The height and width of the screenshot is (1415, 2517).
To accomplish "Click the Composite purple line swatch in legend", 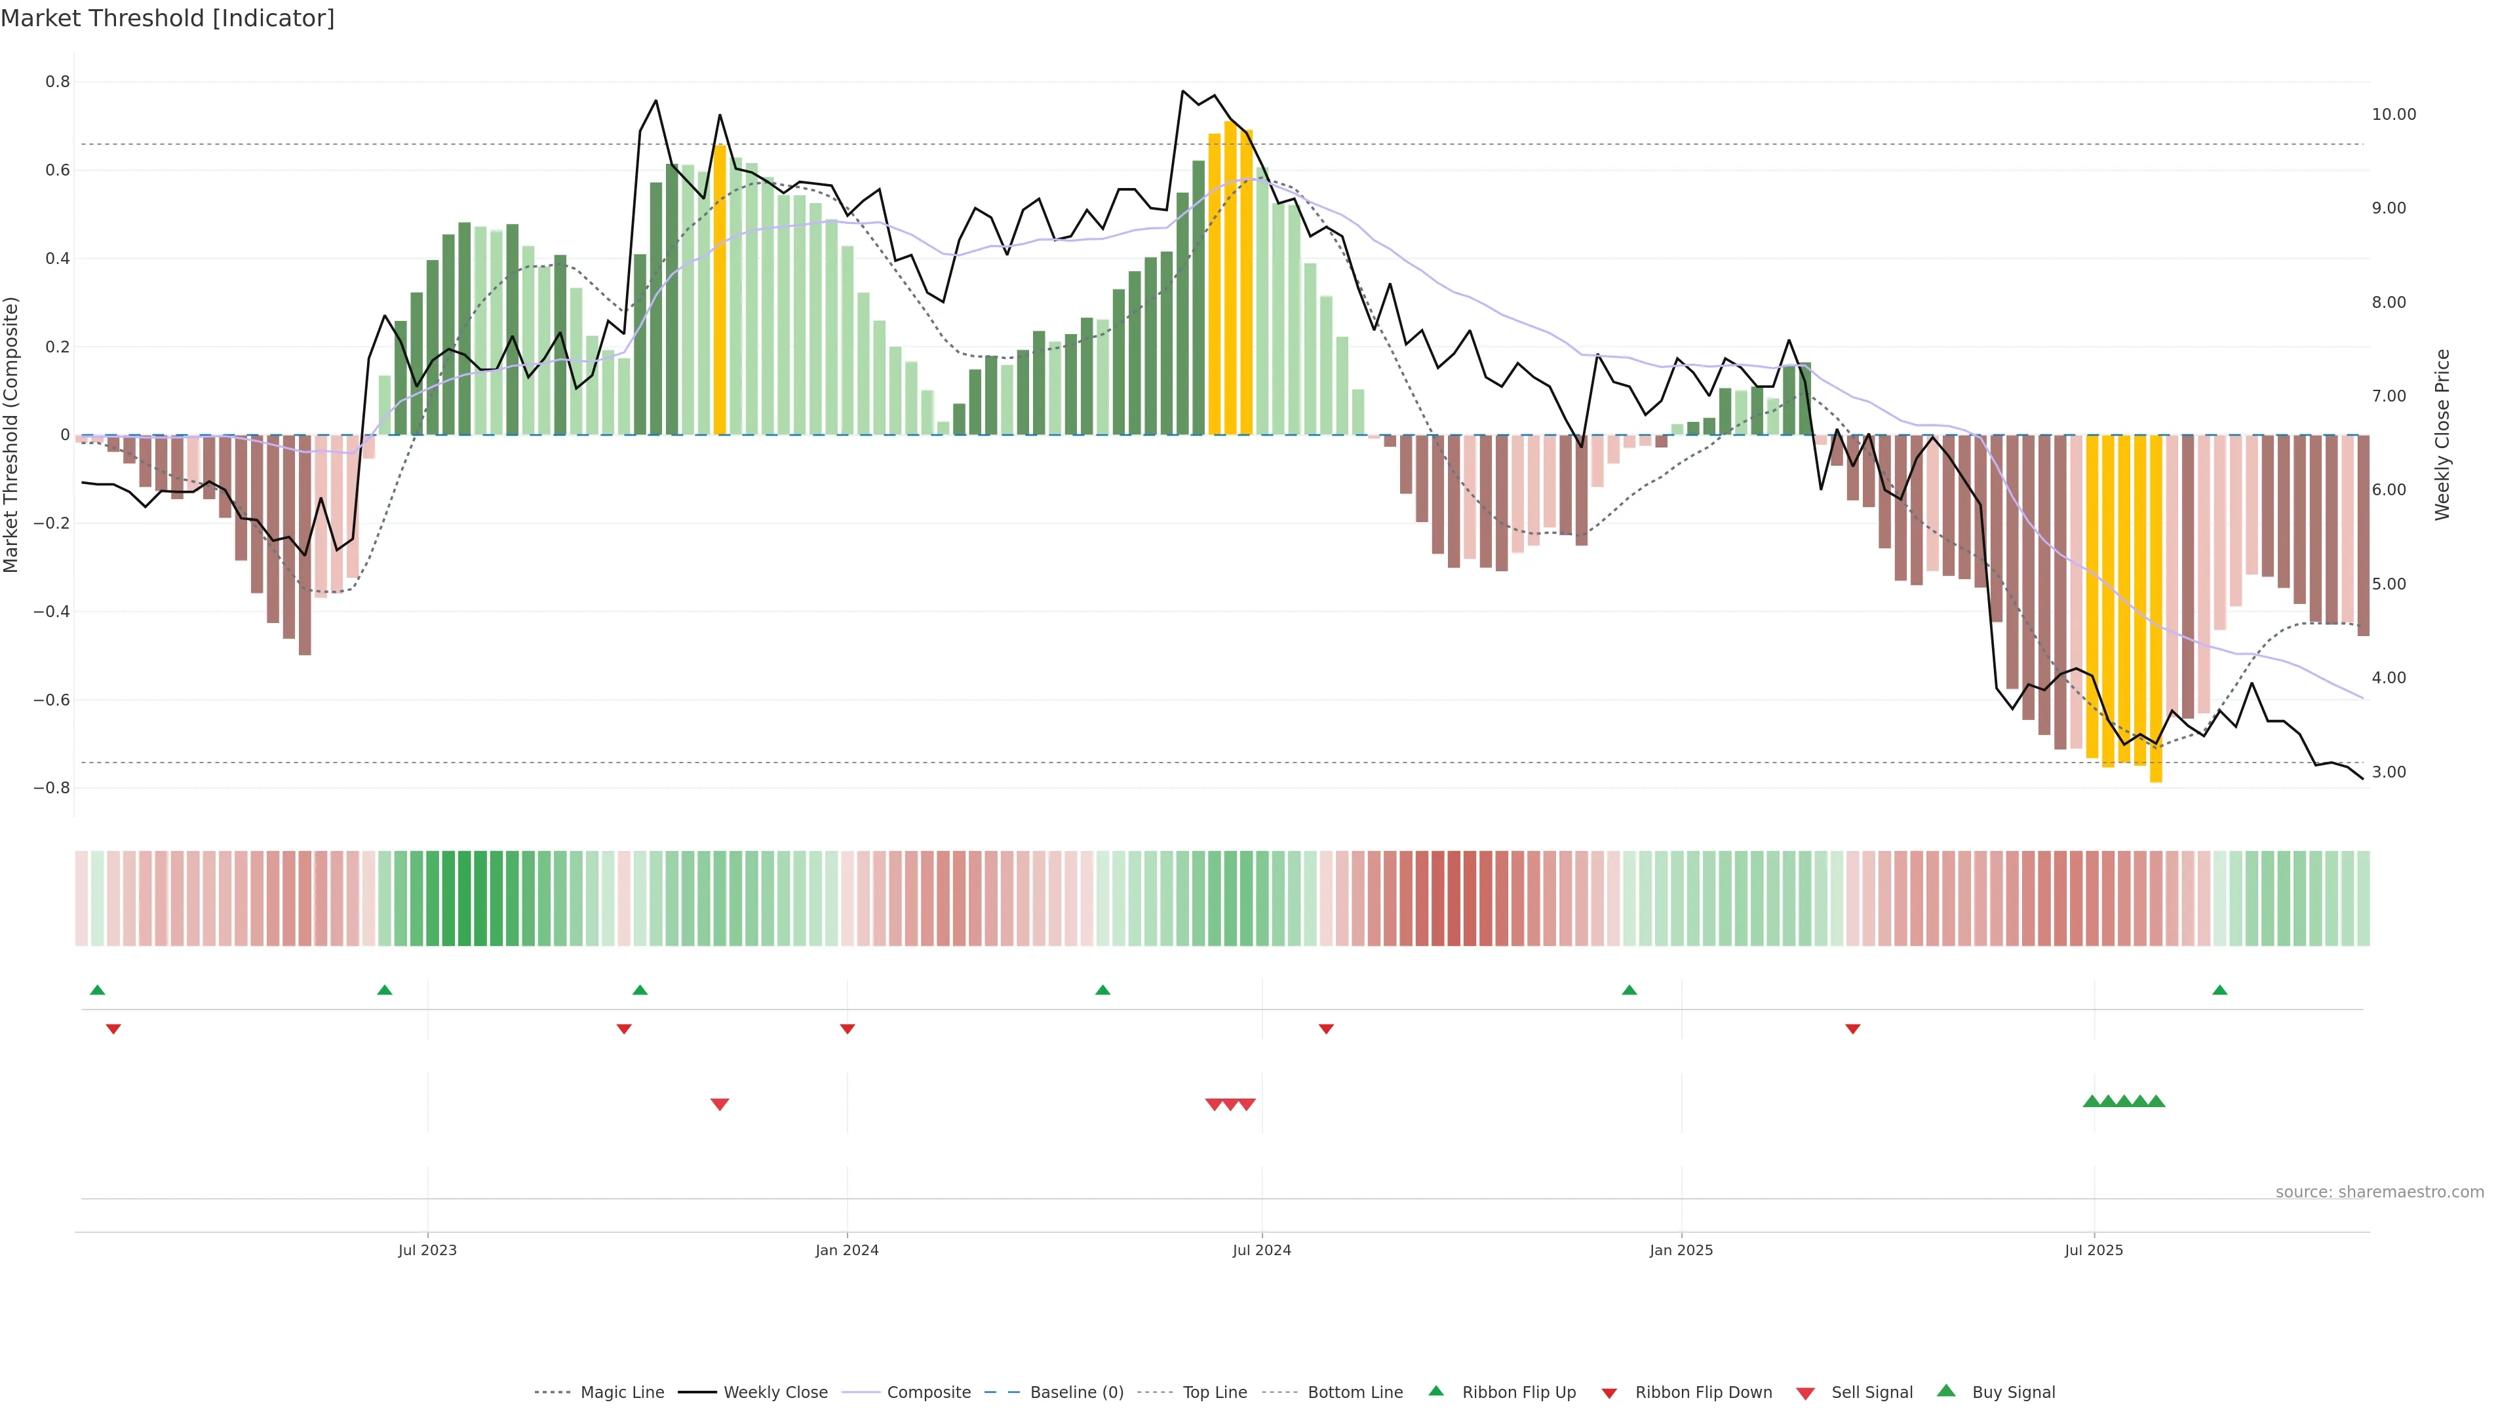I will 861,1393.
